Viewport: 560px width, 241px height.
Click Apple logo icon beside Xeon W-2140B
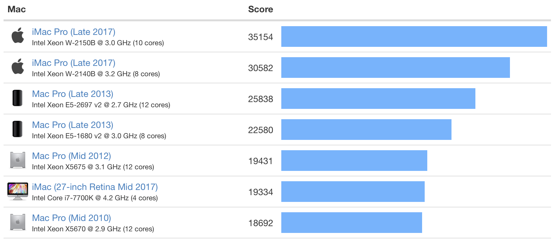pos(18,67)
